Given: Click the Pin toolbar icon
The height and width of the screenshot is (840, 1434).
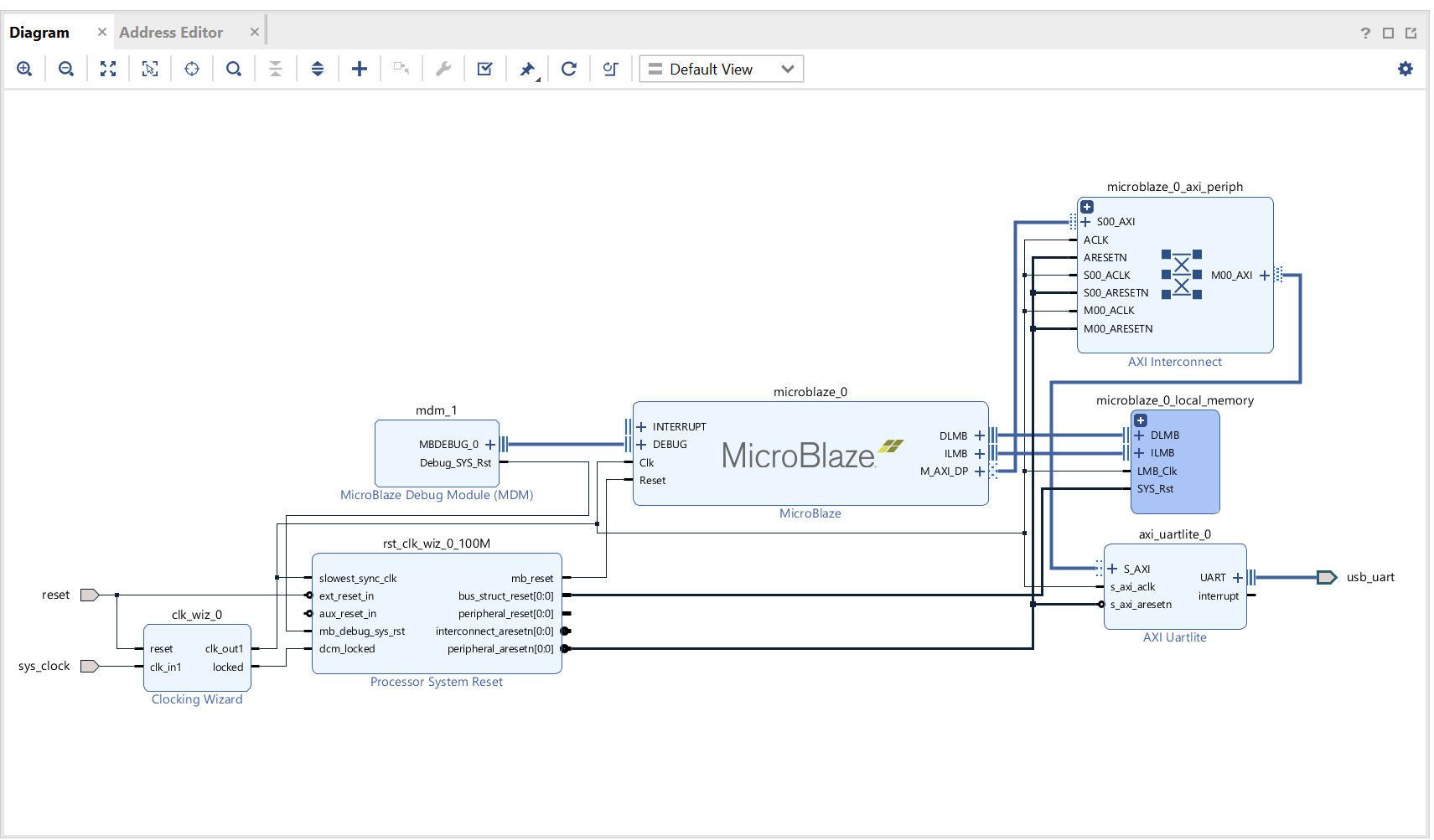Looking at the screenshot, I should pyautogui.click(x=527, y=69).
